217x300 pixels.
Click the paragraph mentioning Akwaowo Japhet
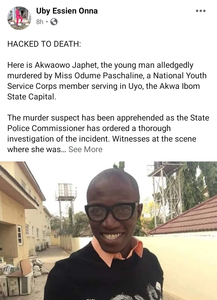coord(107,81)
